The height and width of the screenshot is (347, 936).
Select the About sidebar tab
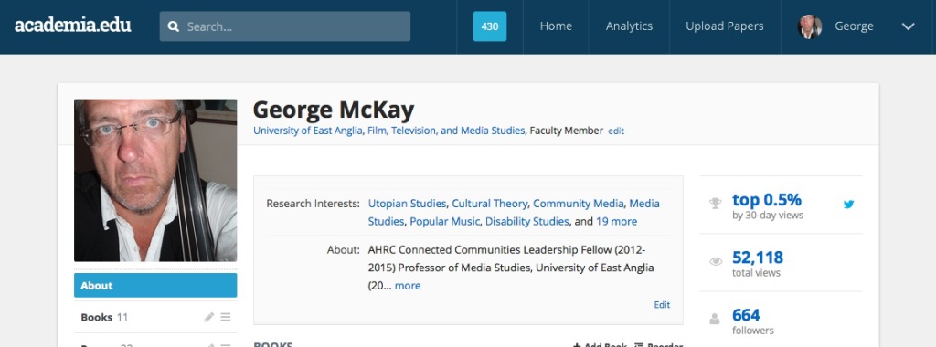(155, 285)
